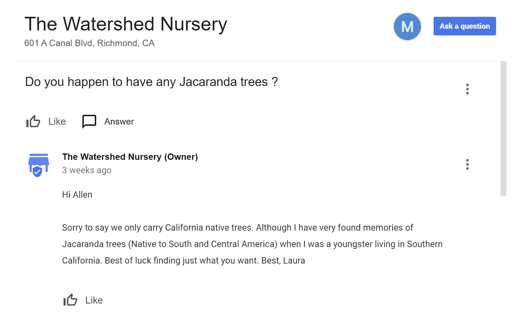This screenshot has width=522, height=327.
Task: Click the Hi Allen greeting line
Action: pyautogui.click(x=77, y=195)
